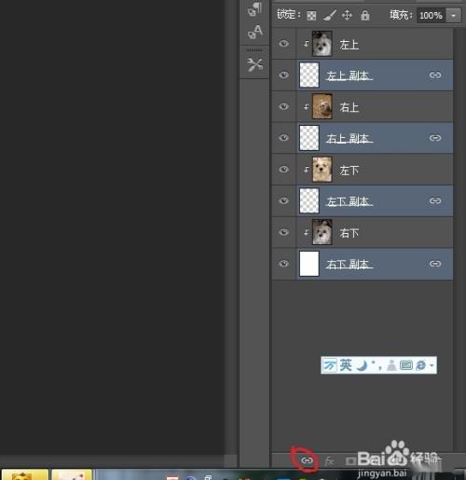Open the Paragraph Styles panel icon
This screenshot has height=480, width=466.
[255, 9]
